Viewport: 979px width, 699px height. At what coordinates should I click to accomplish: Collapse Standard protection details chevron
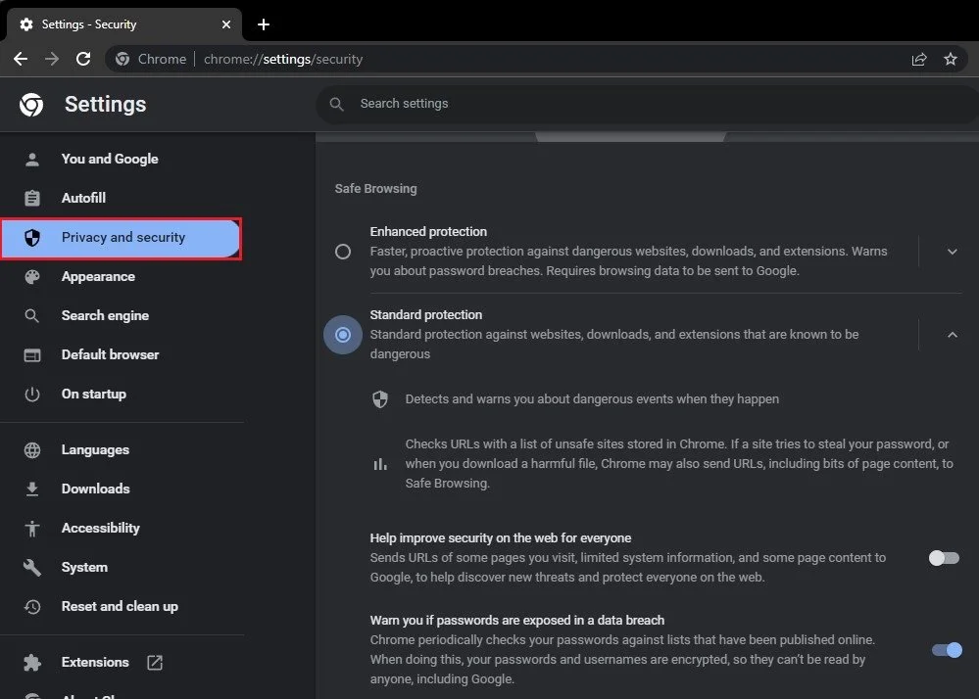coord(953,335)
